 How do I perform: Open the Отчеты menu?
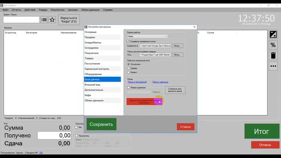pyautogui.click(x=16, y=10)
